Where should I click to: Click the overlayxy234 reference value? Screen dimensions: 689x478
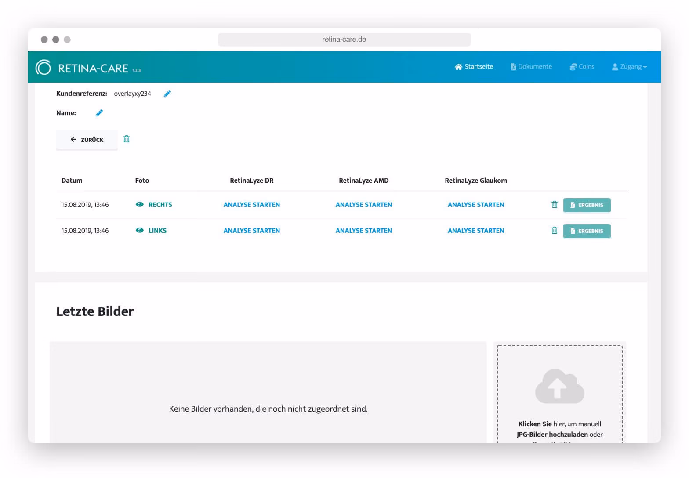click(132, 94)
